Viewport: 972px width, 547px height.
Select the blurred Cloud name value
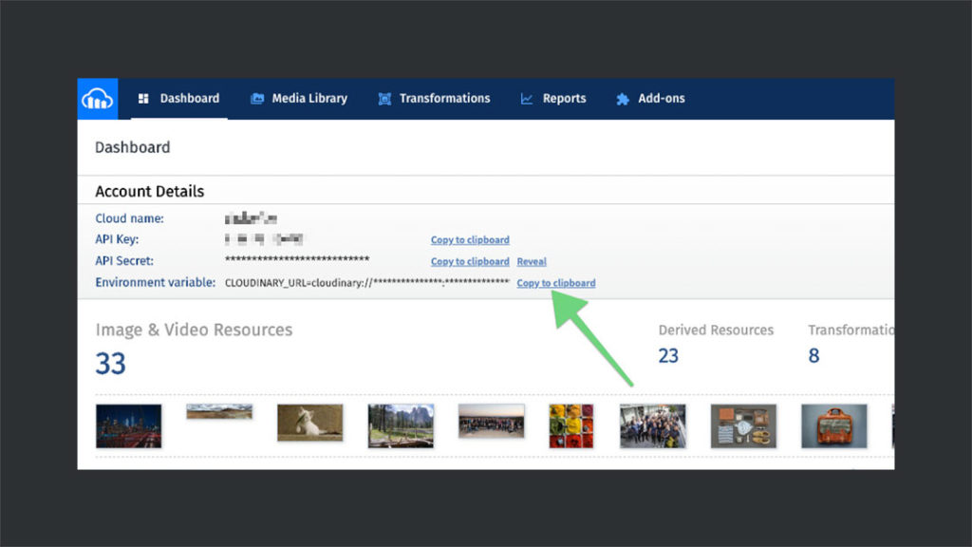pos(251,218)
